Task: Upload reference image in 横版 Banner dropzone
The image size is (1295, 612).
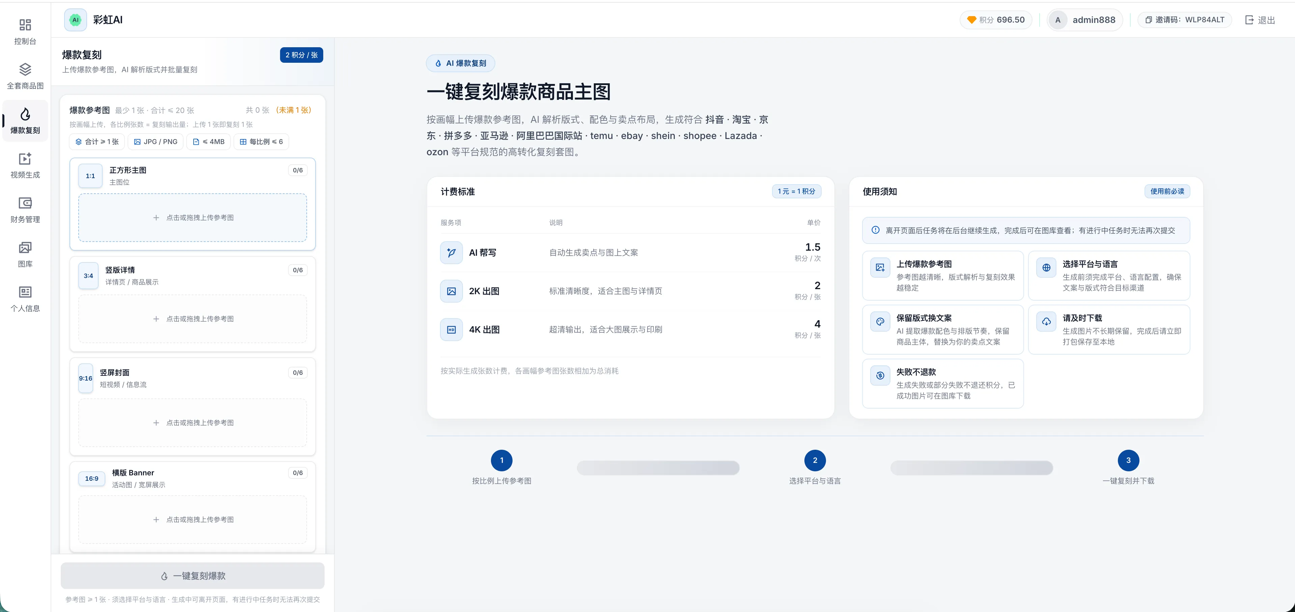Action: click(193, 520)
